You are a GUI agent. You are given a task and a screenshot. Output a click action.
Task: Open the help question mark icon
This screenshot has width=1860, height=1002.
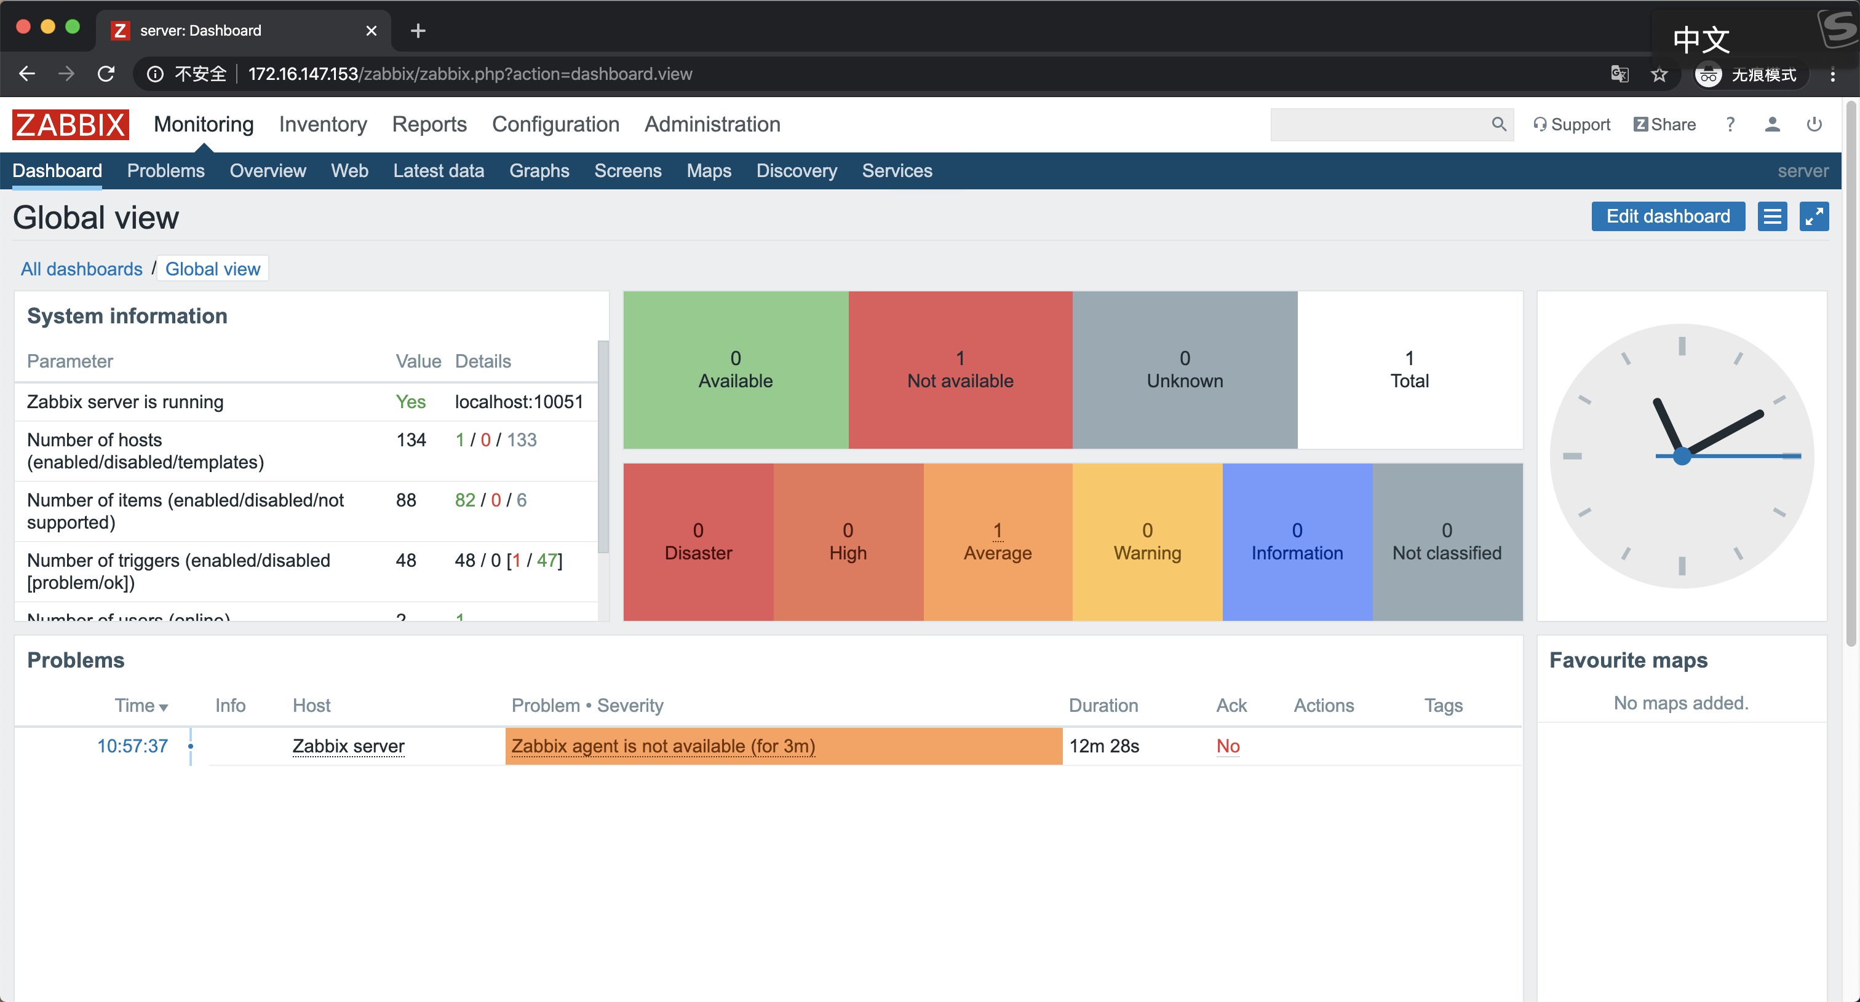1730,124
